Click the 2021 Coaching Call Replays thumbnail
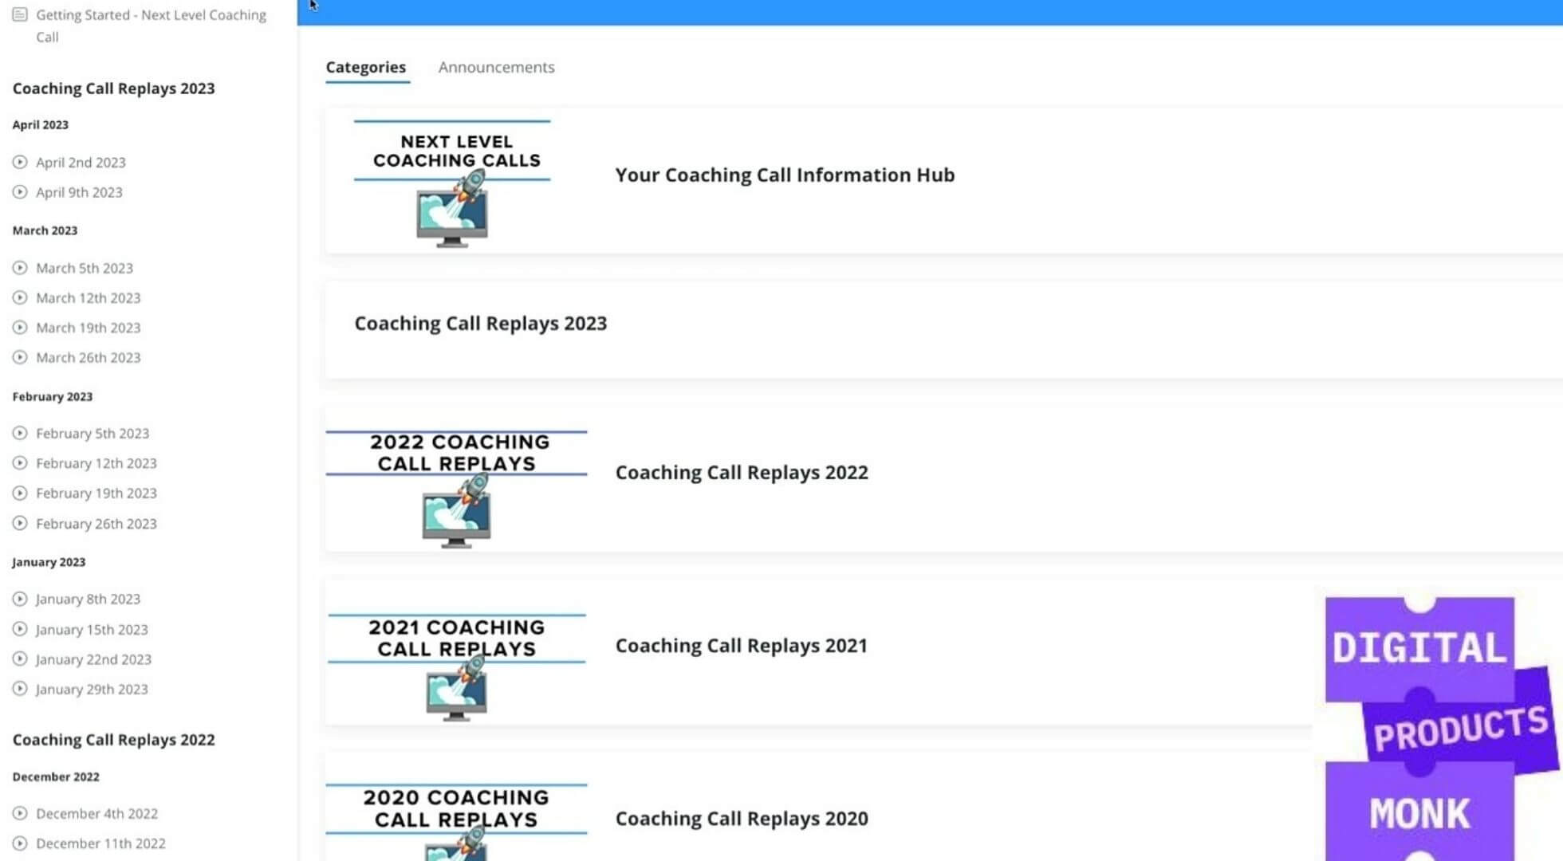 click(x=456, y=666)
